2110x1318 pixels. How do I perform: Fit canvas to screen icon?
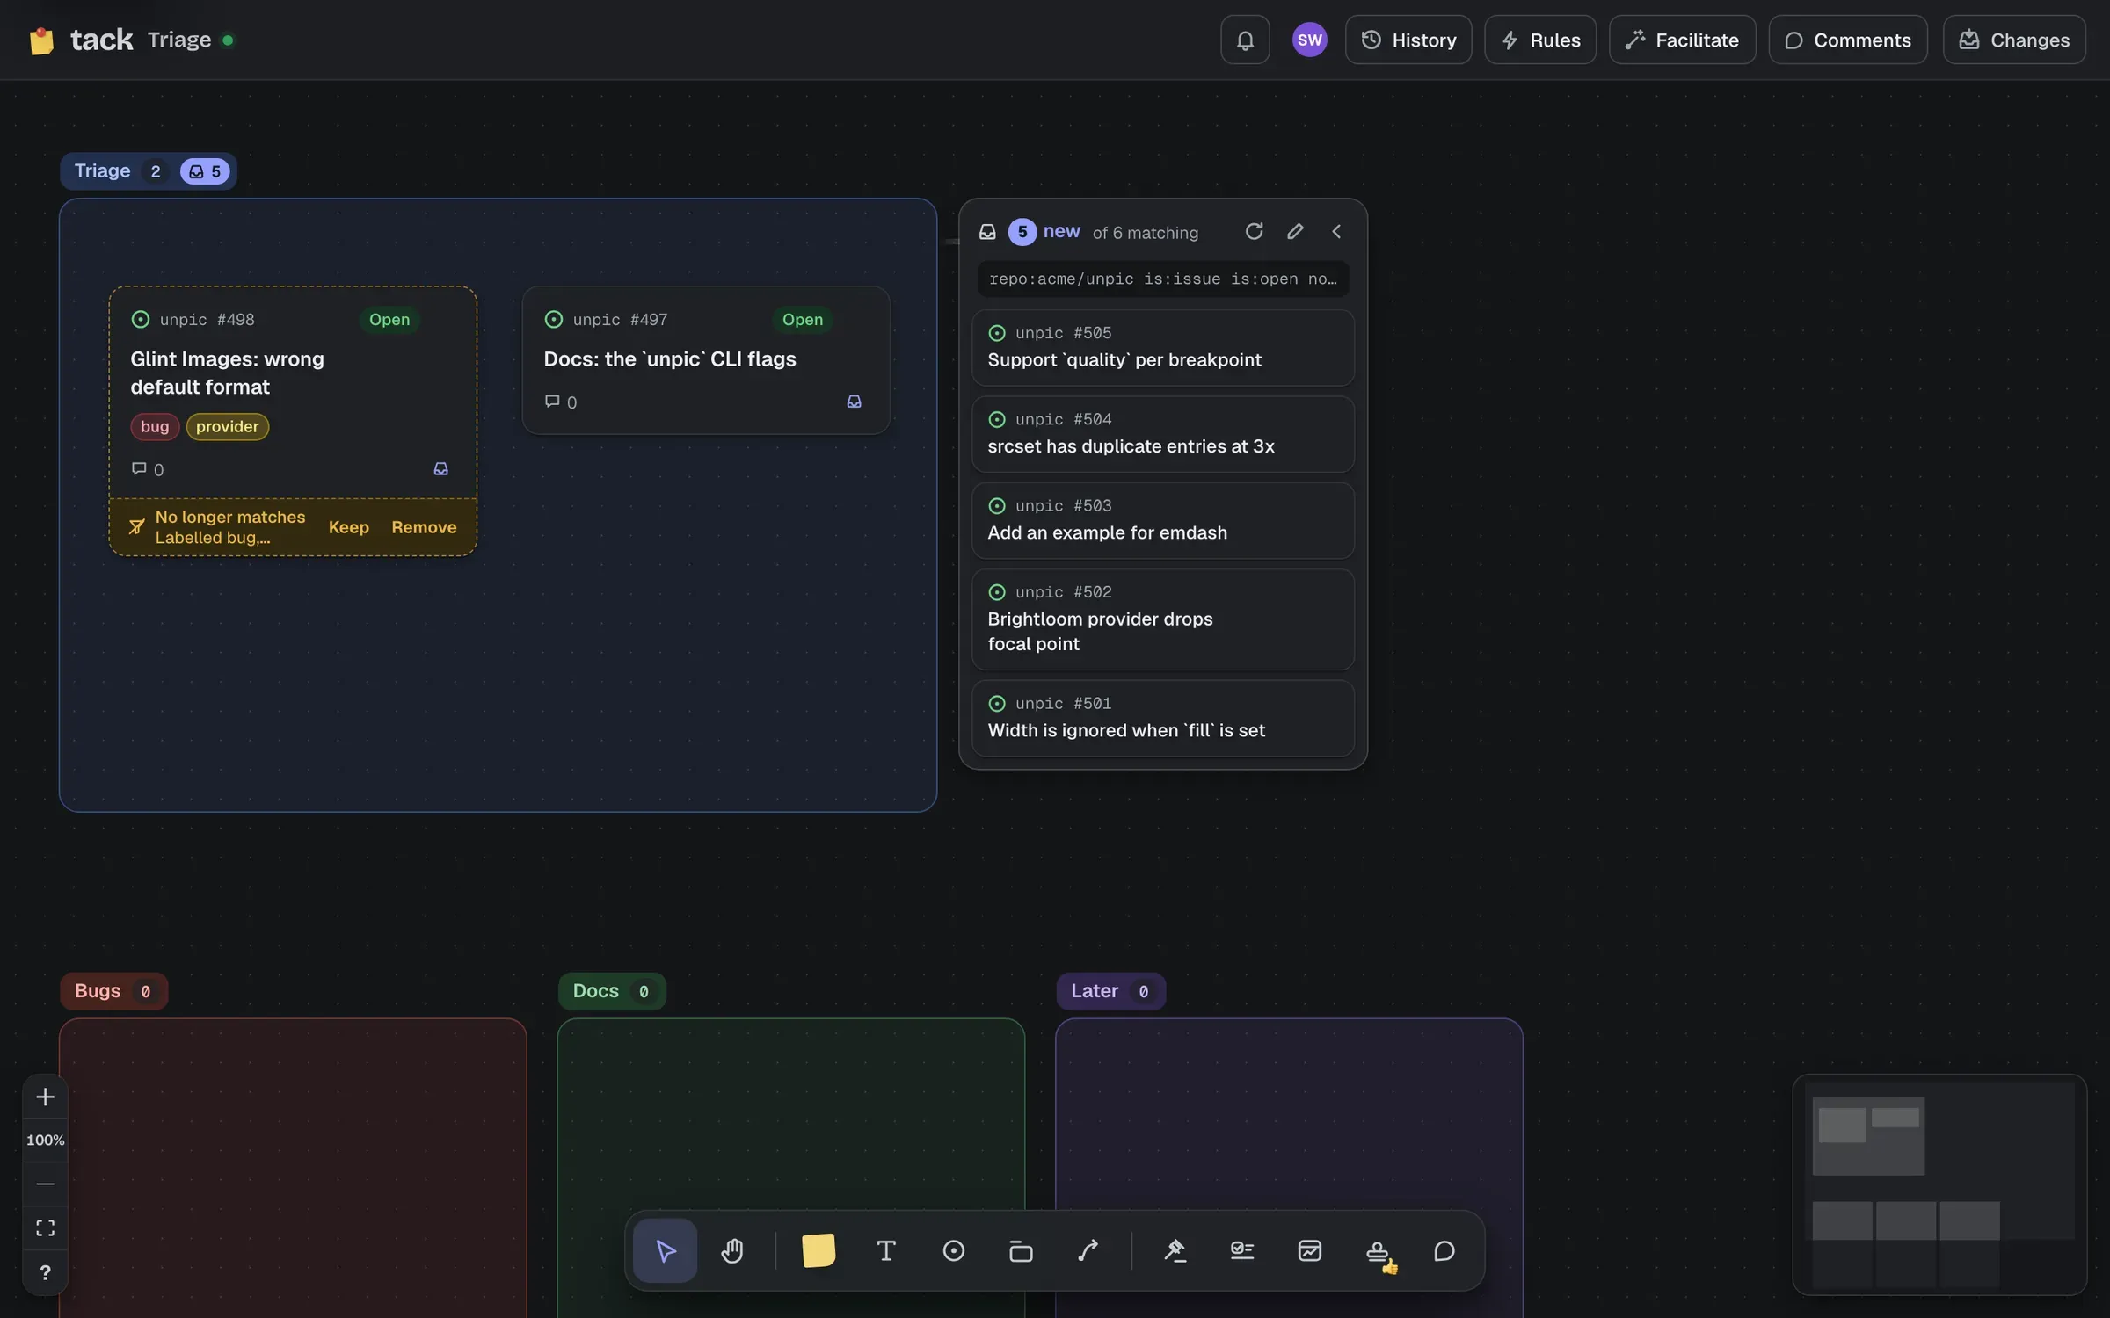coord(45,1227)
